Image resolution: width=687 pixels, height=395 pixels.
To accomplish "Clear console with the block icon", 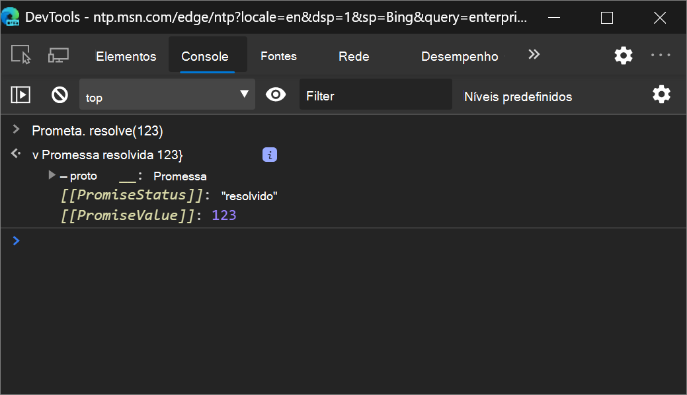I will (60, 94).
